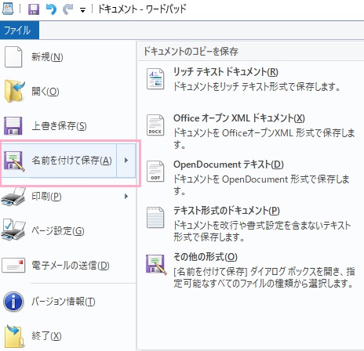
Task: Click the Undo arrow in quick access toolbar
Action: pos(51,9)
